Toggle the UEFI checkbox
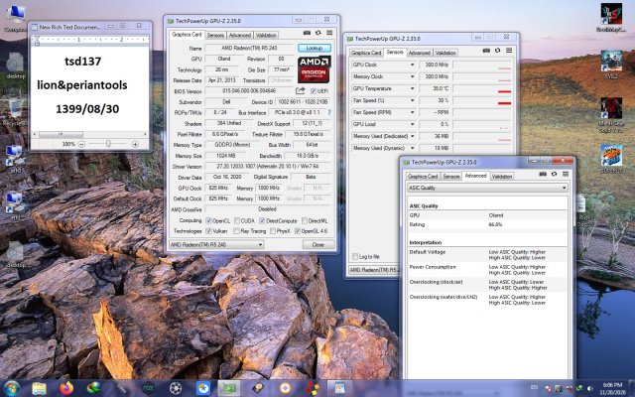 (313, 90)
